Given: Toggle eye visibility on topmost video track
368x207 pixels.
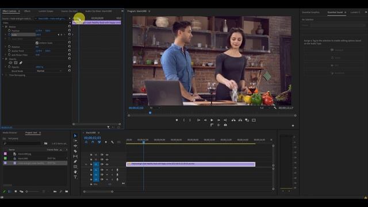Looking at the screenshot, I should tap(107, 155).
